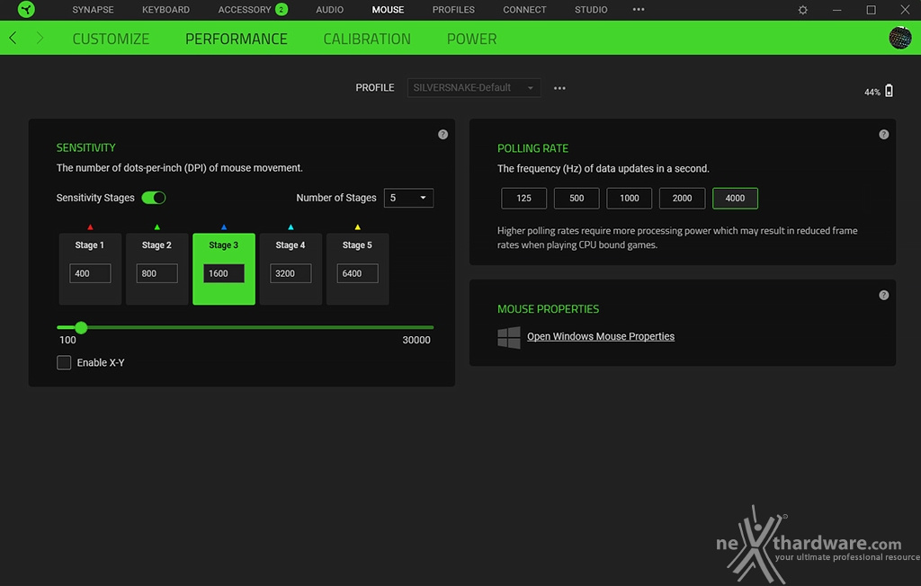921x586 pixels.
Task: Open the more modules ellipsis menu
Action: coord(639,9)
